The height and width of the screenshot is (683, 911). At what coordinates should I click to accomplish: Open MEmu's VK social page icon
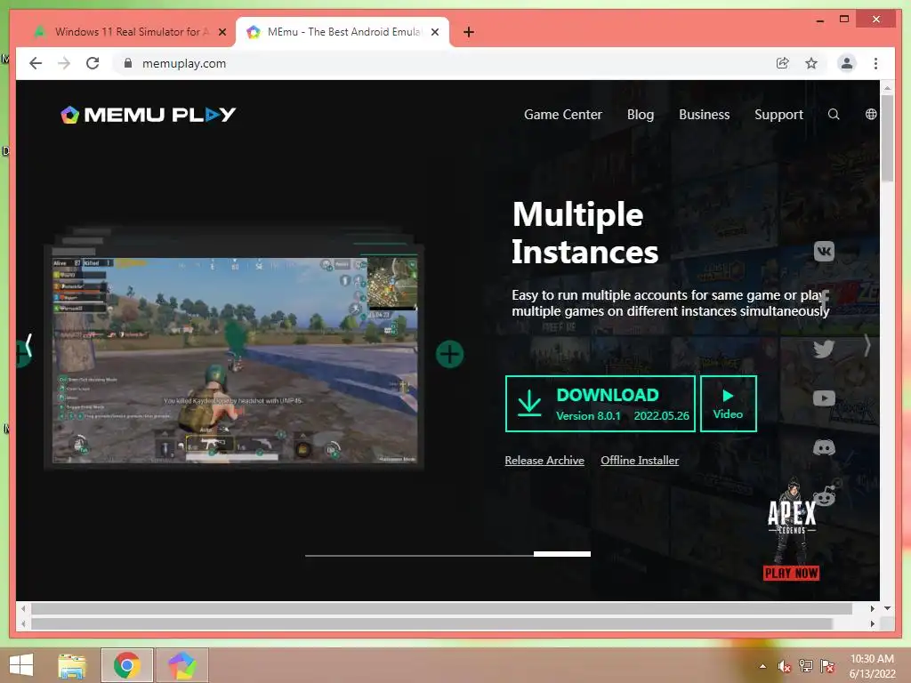[x=824, y=251]
